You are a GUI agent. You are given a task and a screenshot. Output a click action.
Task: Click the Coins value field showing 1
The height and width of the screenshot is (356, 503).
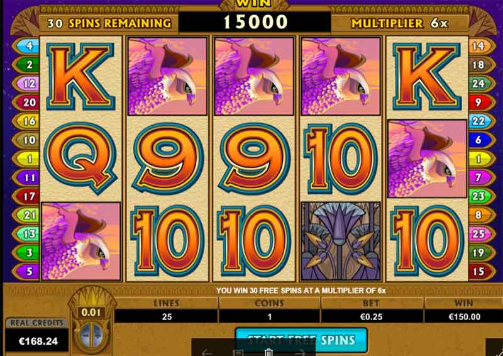270,316
